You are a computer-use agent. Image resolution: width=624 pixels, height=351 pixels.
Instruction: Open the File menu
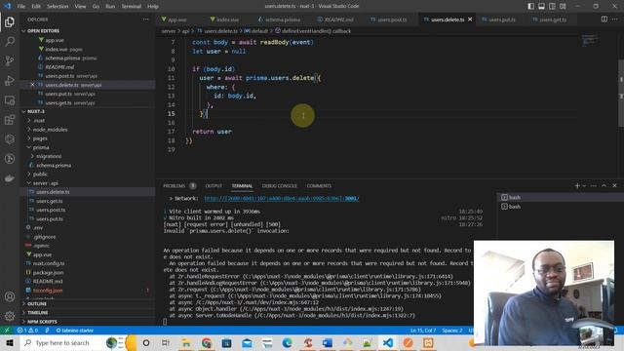coord(21,7)
